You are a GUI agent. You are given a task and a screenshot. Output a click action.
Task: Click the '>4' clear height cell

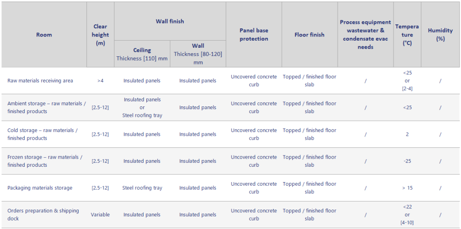click(100, 81)
